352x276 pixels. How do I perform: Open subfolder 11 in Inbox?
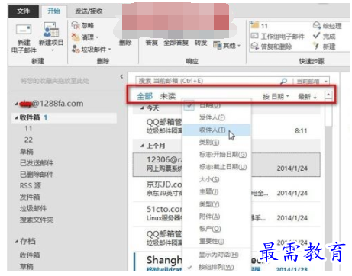(28, 129)
